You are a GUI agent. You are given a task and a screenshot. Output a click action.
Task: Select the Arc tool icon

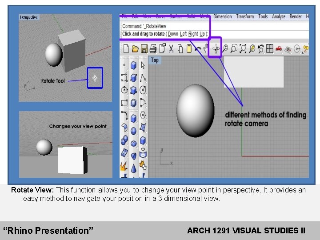(143, 103)
